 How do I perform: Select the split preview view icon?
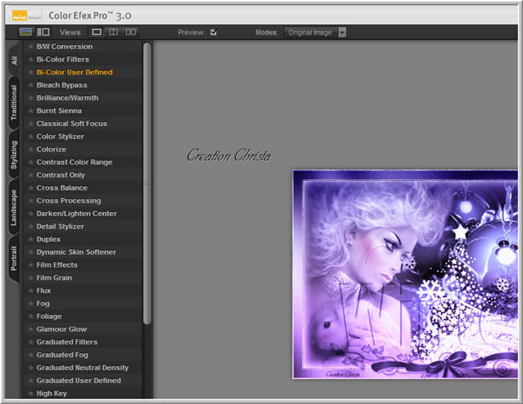click(113, 32)
